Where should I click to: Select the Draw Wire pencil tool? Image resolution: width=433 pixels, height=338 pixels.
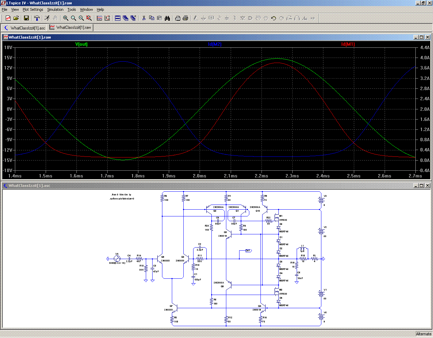coord(196,18)
